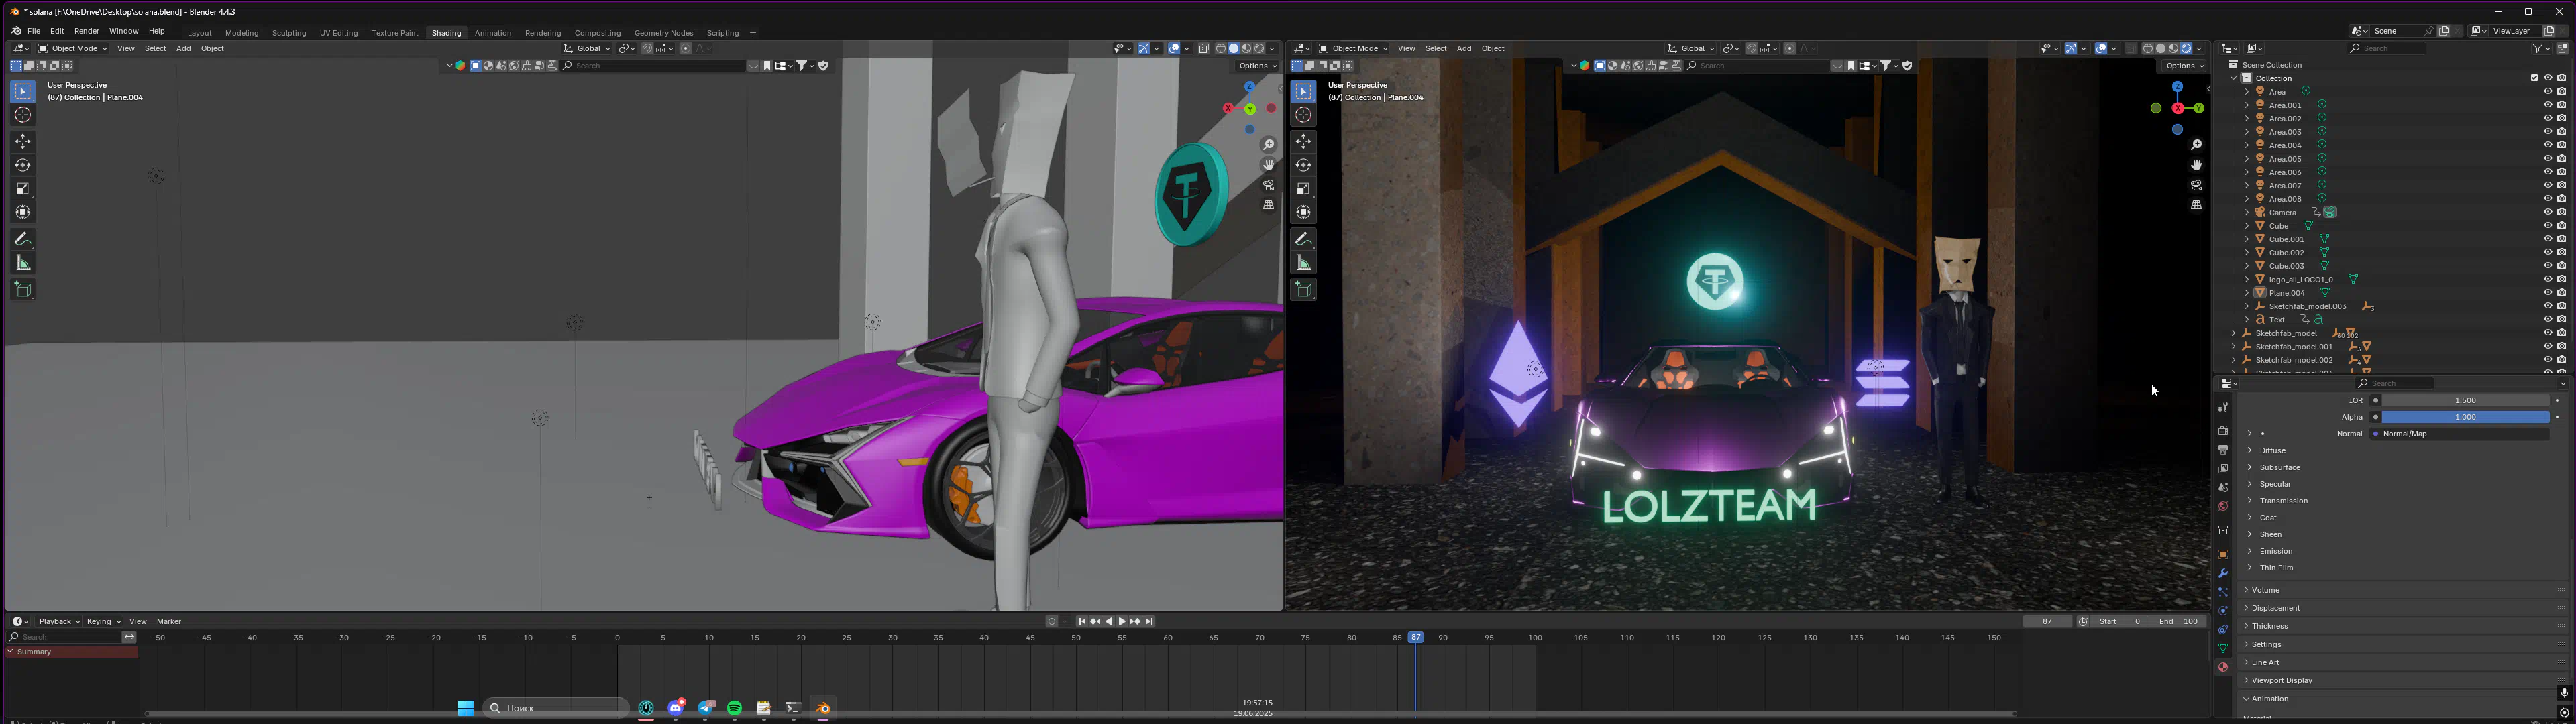Viewport: 2576px width, 724px height.
Task: Toggle rendered shading mode in right viewport
Action: coord(2186,48)
